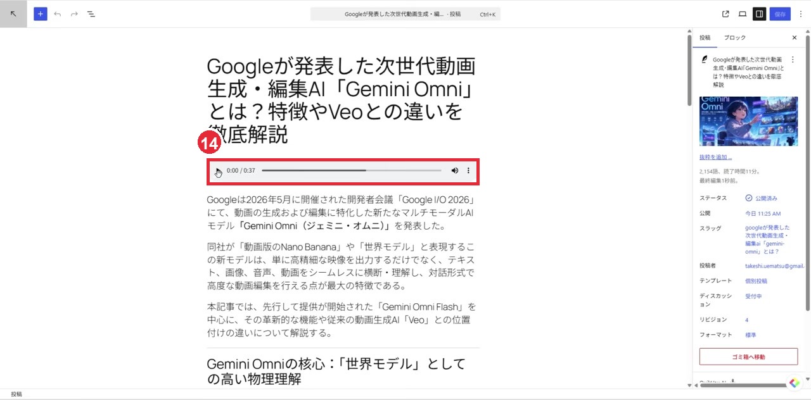811x400 pixels.
Task: Click the 投稿 breadcrumb in the footer
Action: point(16,394)
